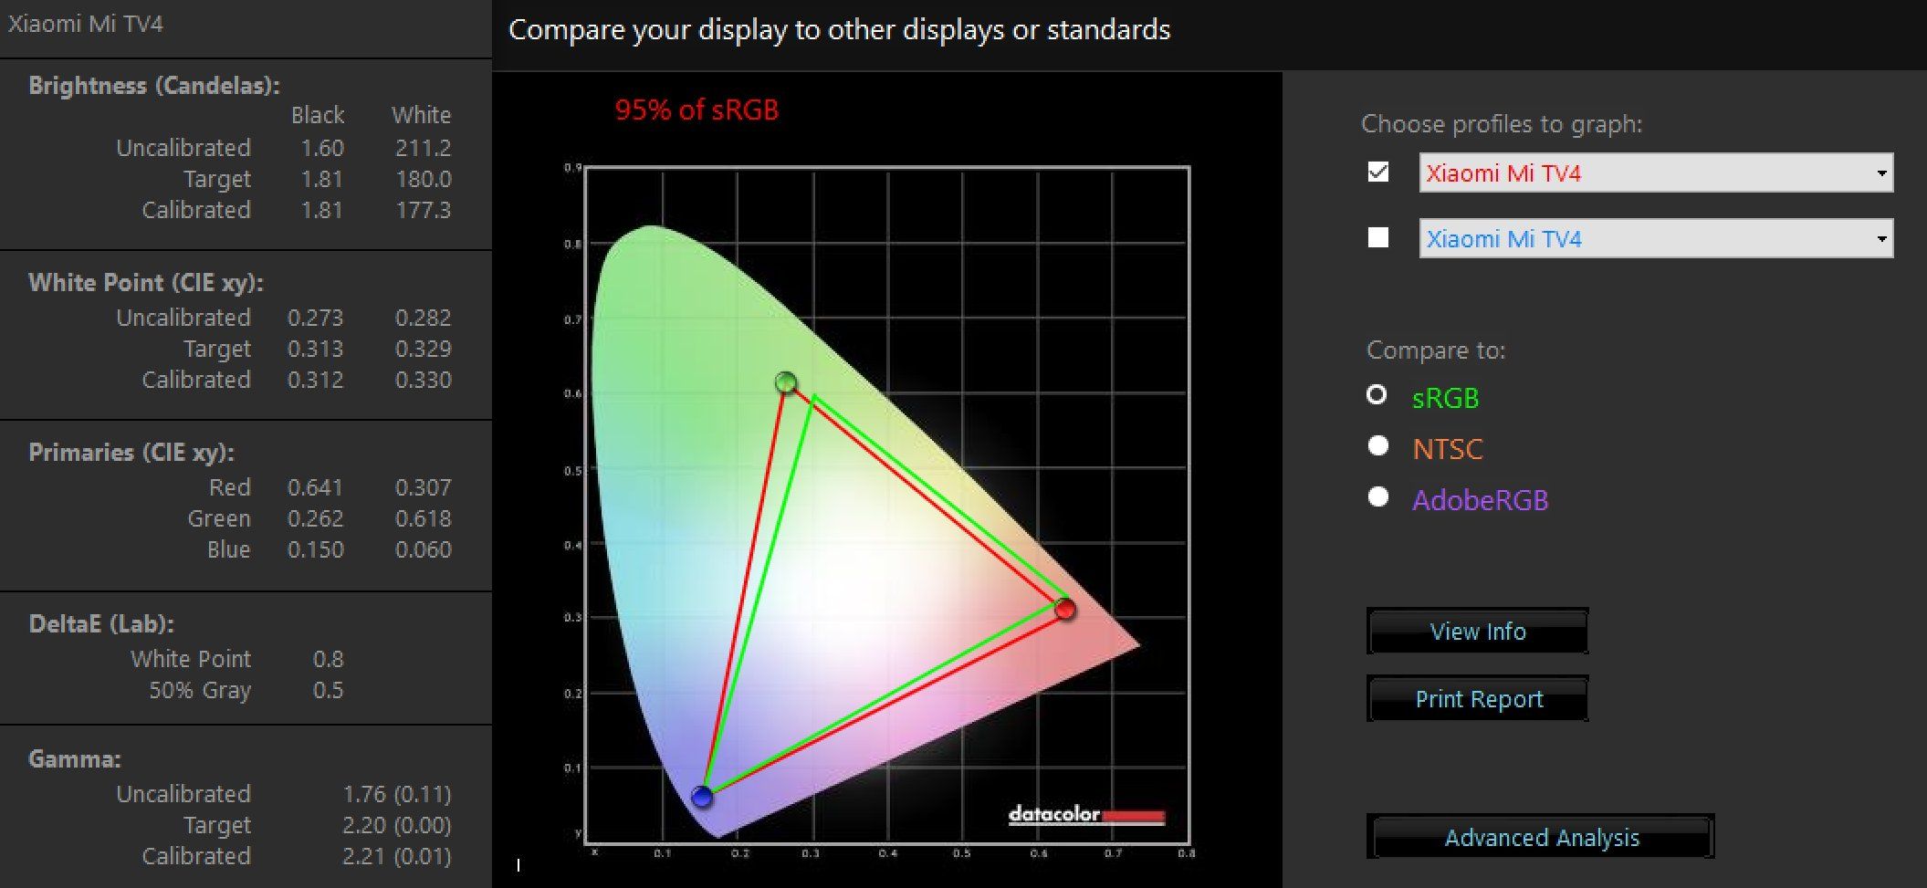This screenshot has width=1927, height=888.
Task: Click the 50% Gray DeltaE value 0.5
Action: coord(328,690)
